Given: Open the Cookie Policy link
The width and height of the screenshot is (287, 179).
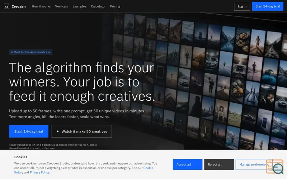Looking at the screenshot, I should (x=148, y=168).
